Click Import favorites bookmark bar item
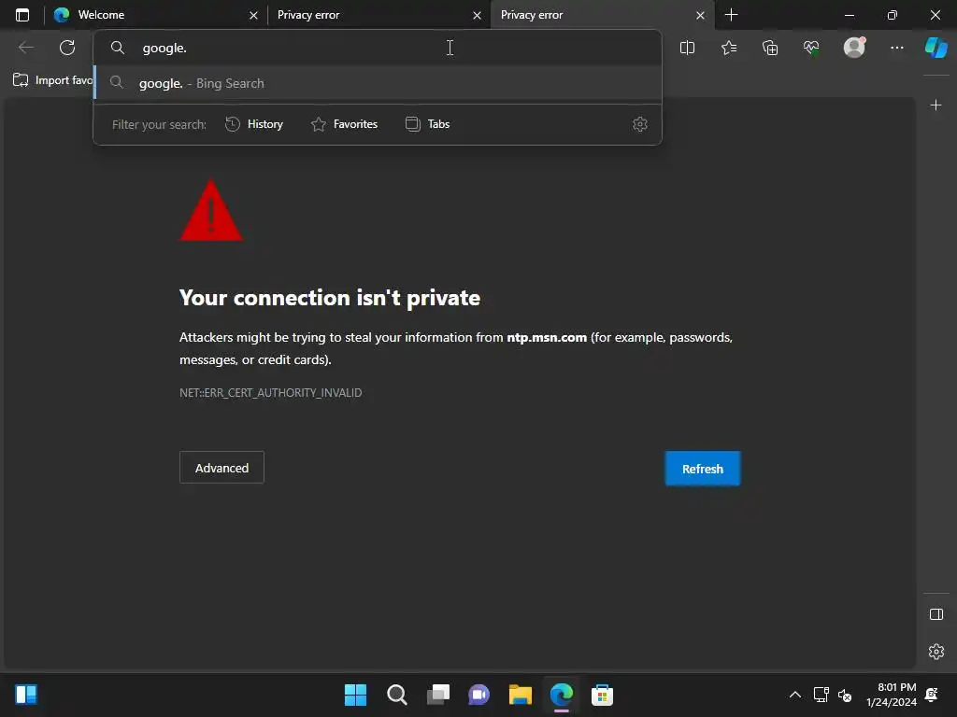This screenshot has width=957, height=717. pos(53,80)
